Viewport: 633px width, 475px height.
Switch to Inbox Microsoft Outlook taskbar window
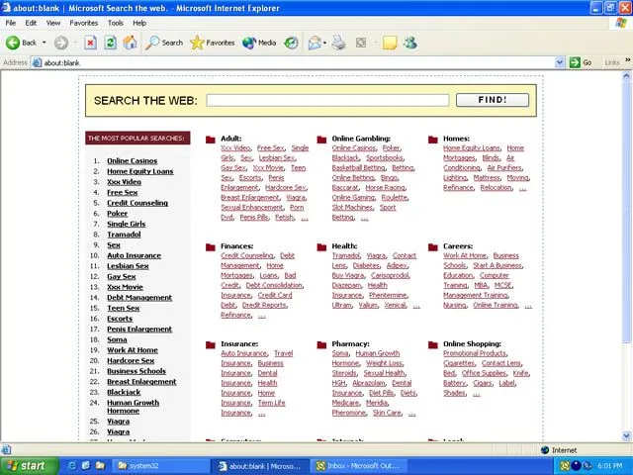[360, 466]
